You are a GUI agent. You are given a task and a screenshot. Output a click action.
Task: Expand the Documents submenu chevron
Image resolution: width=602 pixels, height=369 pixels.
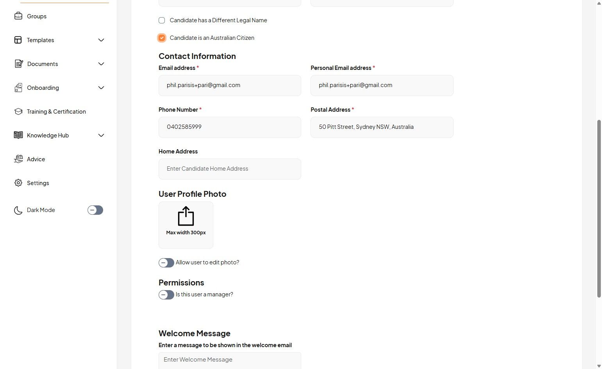(x=101, y=64)
